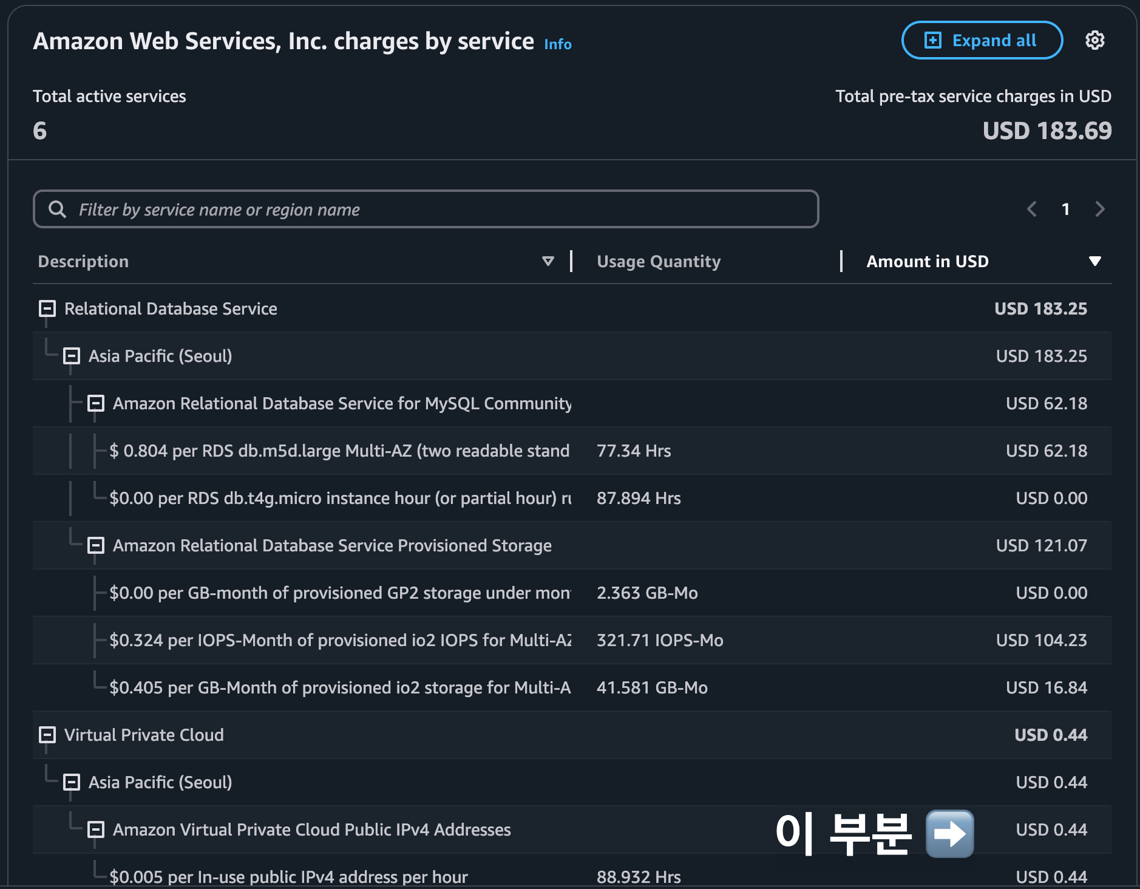Click the Usage Quantity column header
The width and height of the screenshot is (1140, 889).
pos(659,262)
